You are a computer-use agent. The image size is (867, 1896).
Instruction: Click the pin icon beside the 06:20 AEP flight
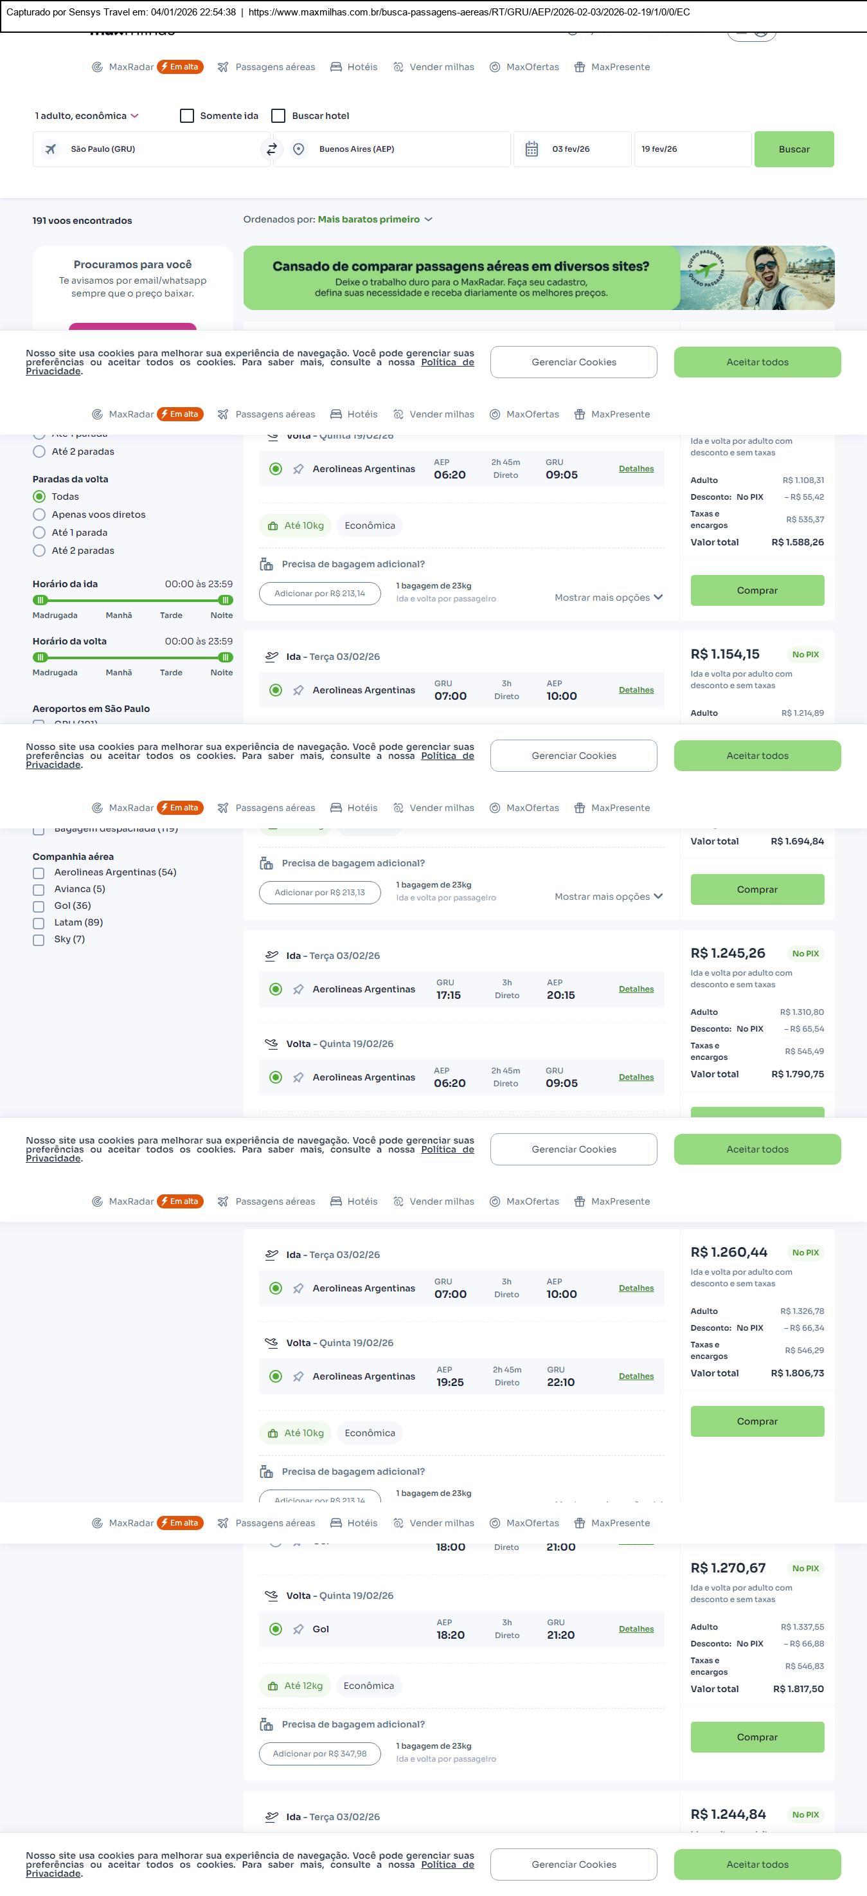click(298, 469)
